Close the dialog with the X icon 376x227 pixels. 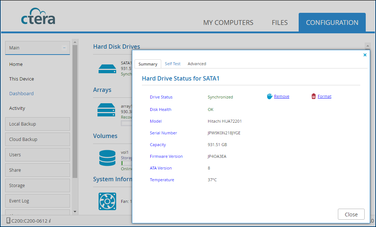pos(365,55)
